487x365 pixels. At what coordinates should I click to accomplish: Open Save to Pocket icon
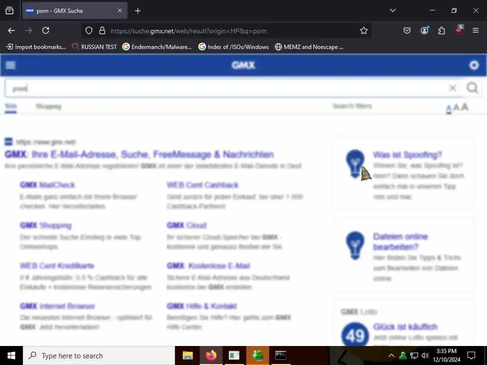[407, 30]
